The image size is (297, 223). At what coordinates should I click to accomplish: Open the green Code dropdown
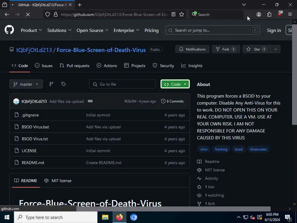pos(175,84)
